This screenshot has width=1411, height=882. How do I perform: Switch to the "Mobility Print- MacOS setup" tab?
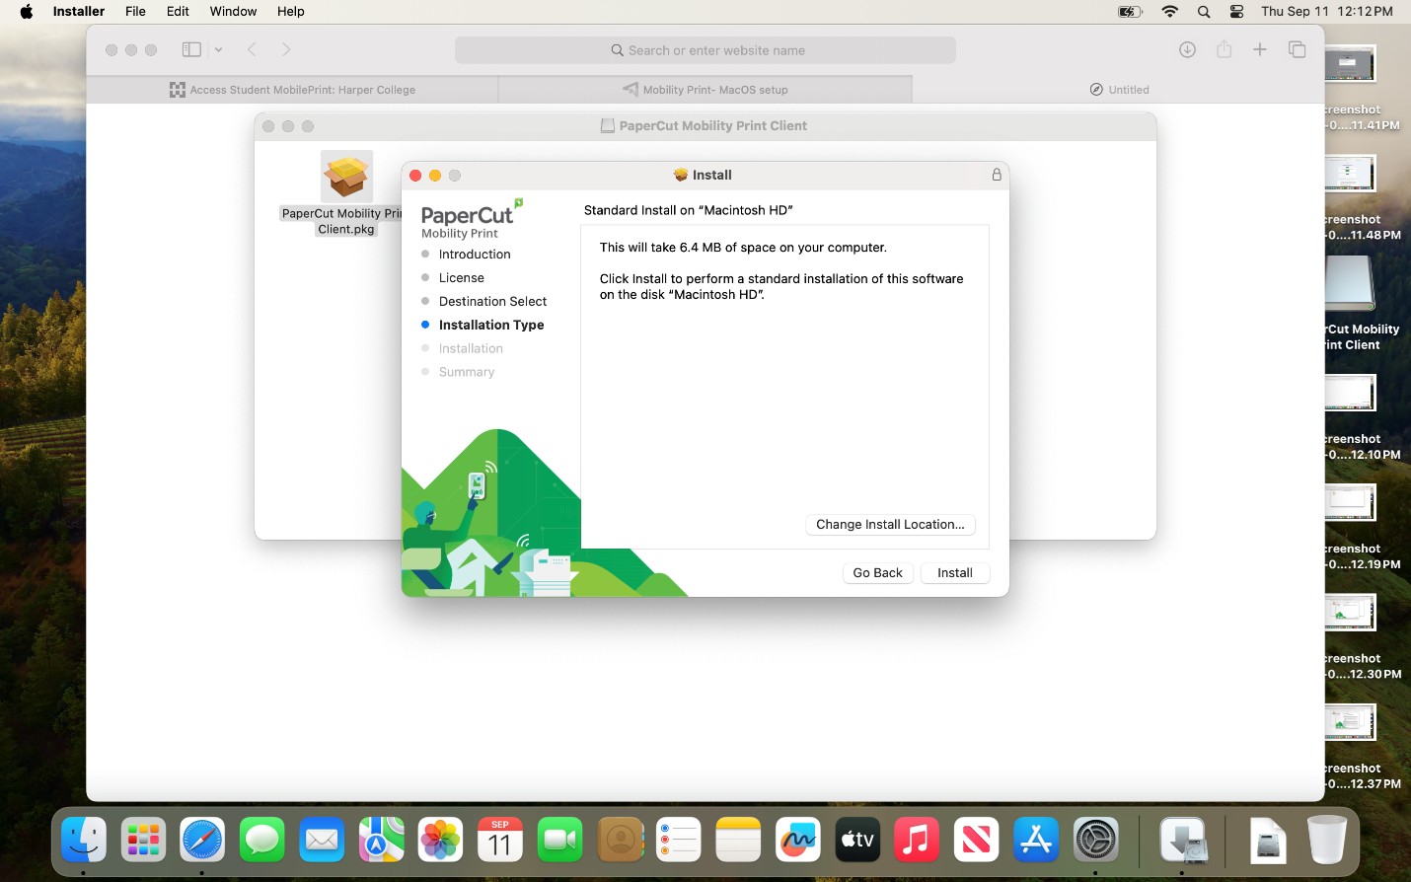[705, 89]
